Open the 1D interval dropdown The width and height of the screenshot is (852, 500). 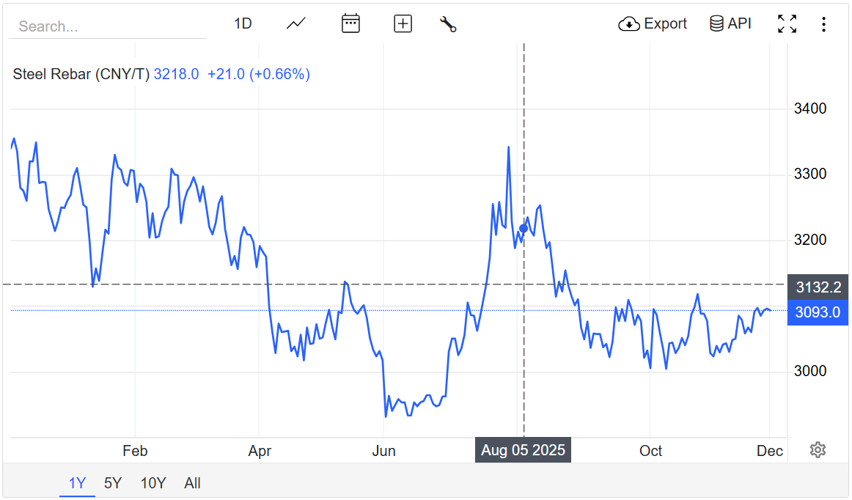243,23
